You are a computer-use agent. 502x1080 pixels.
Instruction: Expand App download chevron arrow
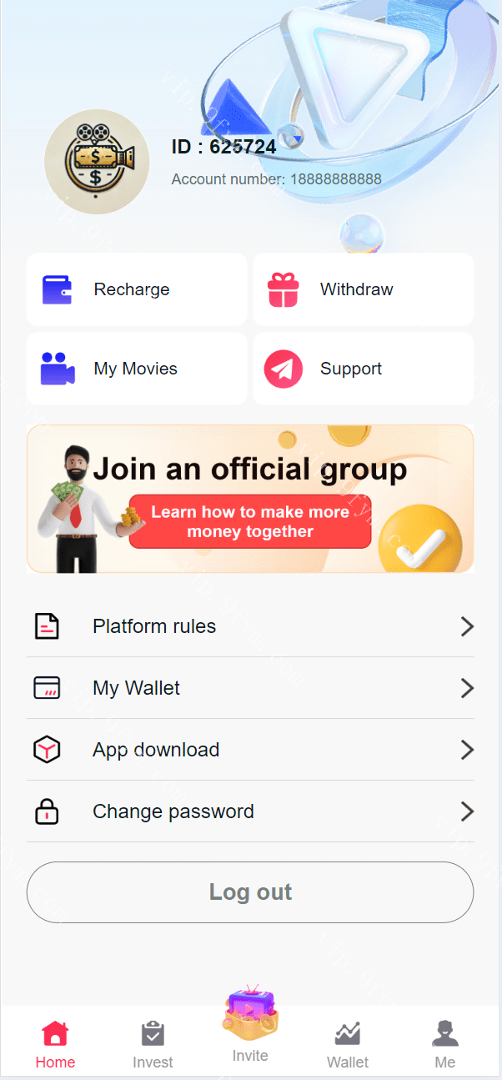click(467, 750)
